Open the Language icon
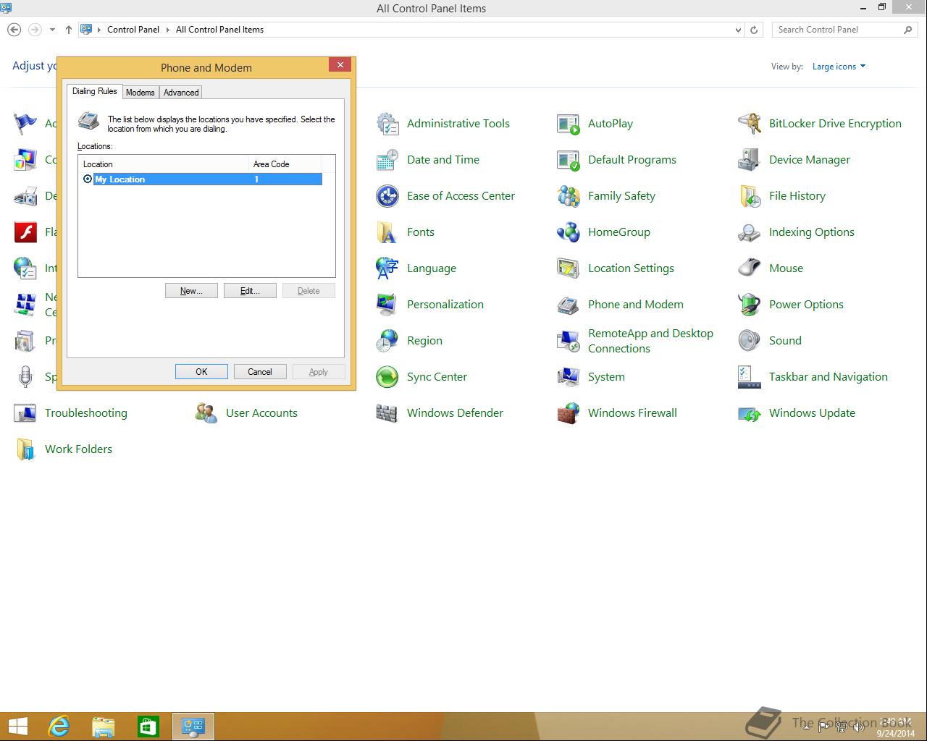This screenshot has width=927, height=741. [387, 268]
